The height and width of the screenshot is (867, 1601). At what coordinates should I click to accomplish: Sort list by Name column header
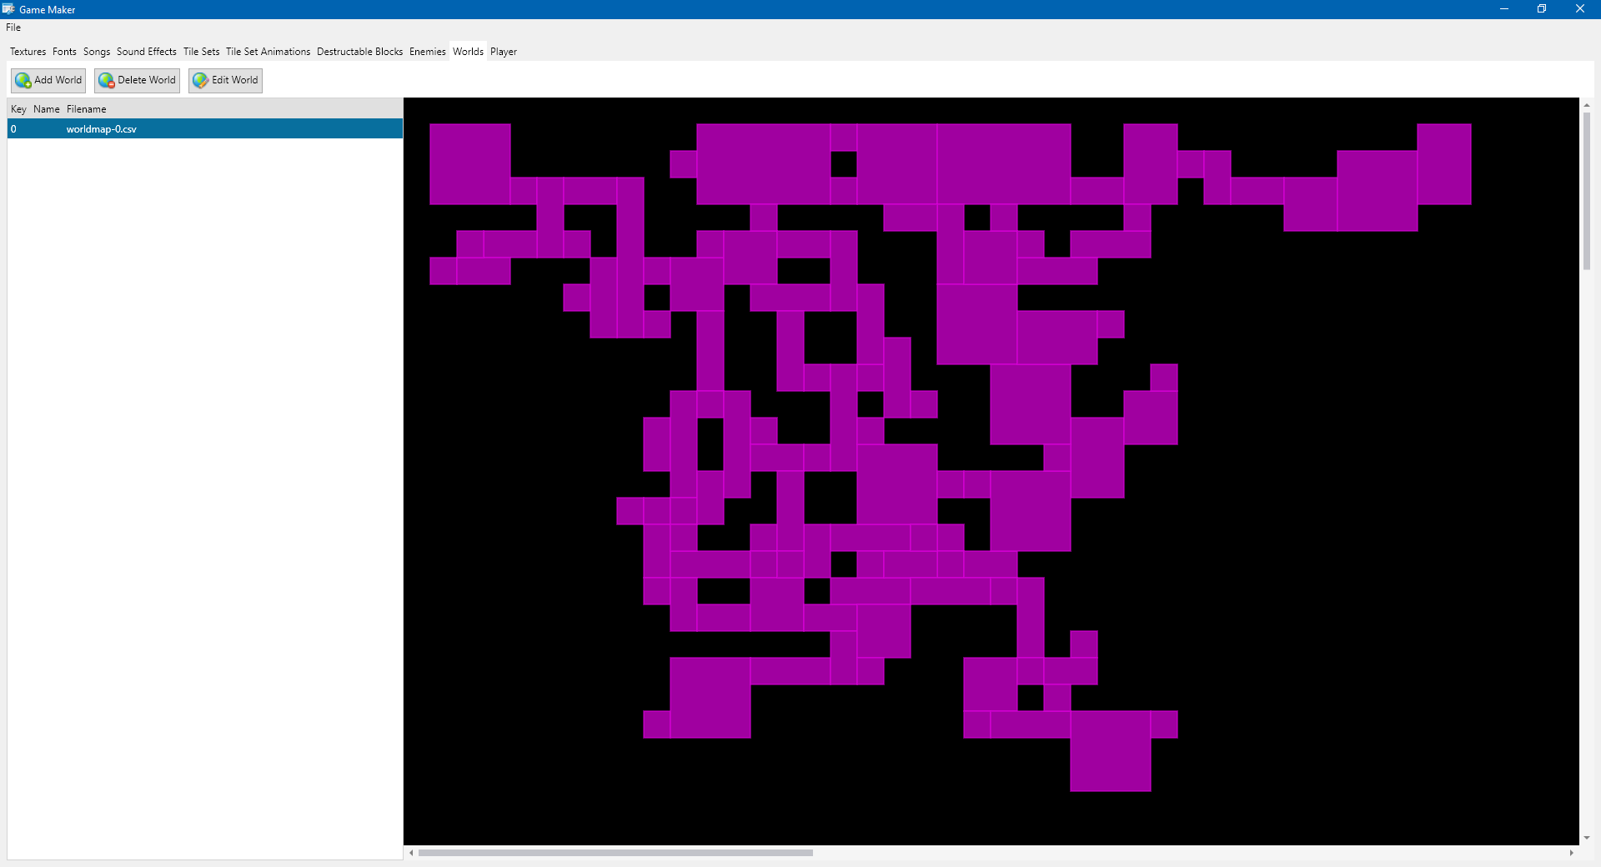pyautogui.click(x=47, y=109)
